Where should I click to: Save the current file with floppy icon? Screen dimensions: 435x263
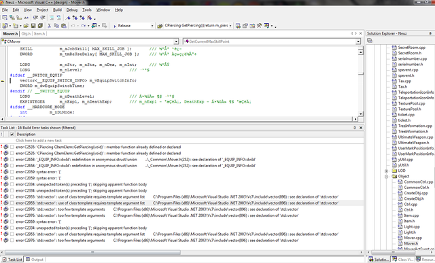pyautogui.click(x=33, y=26)
